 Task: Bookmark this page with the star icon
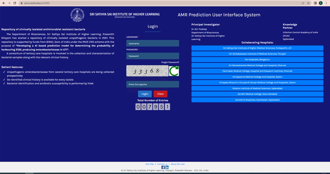pyautogui.click(x=308, y=3)
